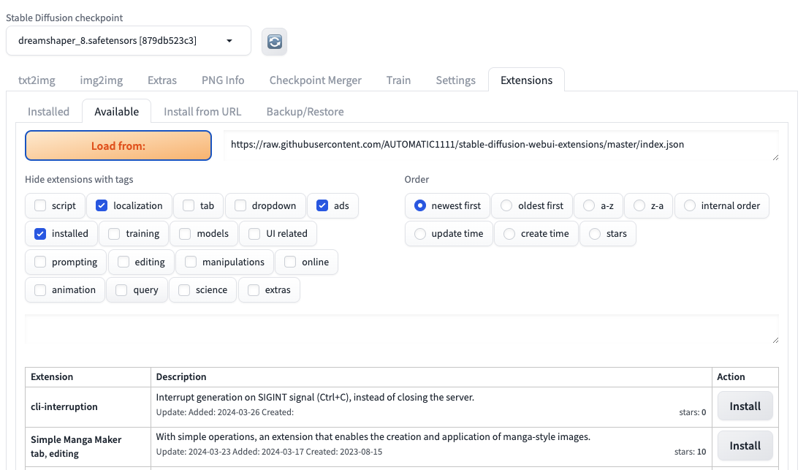The height and width of the screenshot is (470, 806).
Task: Install the cli-interruption extension
Action: point(745,406)
